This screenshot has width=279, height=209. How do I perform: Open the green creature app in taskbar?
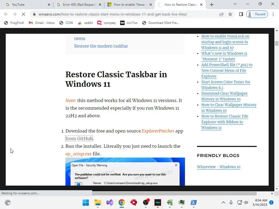click(x=170, y=202)
